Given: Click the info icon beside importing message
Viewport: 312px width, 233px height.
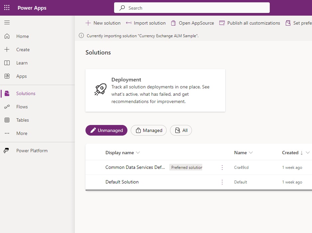Looking at the screenshot, I should (81, 36).
